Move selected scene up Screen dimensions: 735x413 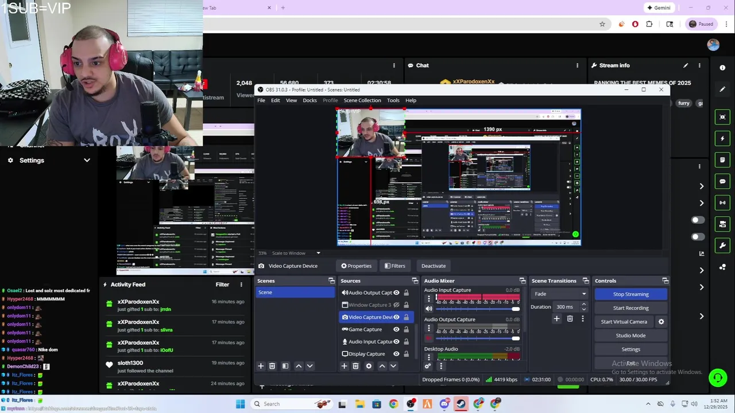click(x=299, y=366)
